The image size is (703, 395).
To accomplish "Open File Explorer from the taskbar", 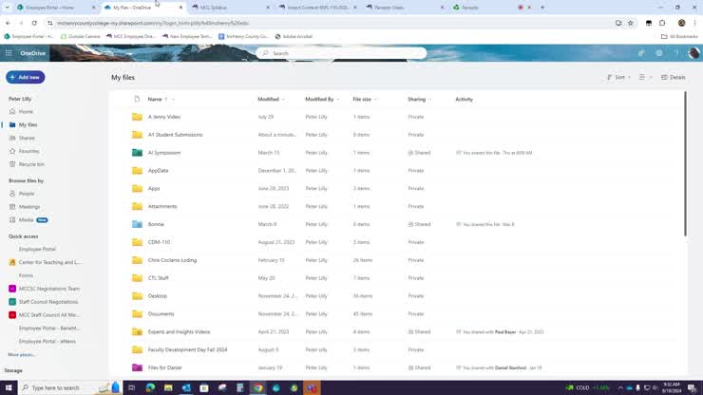I will 168,387.
